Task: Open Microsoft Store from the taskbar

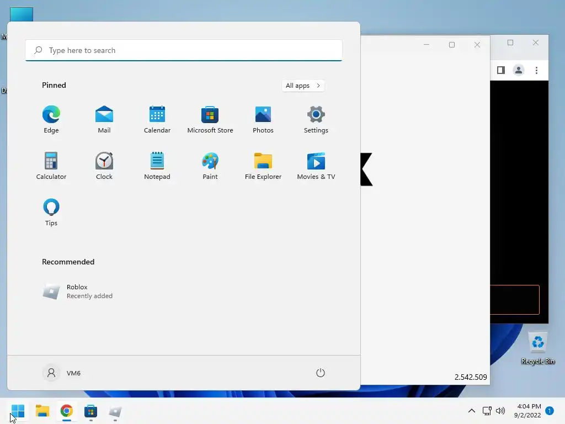Action: coord(91,411)
